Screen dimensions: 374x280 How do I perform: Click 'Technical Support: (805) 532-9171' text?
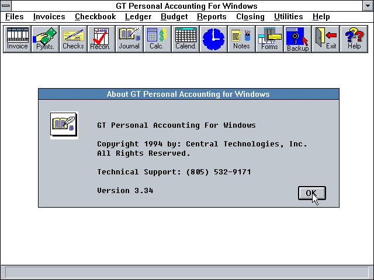174,172
